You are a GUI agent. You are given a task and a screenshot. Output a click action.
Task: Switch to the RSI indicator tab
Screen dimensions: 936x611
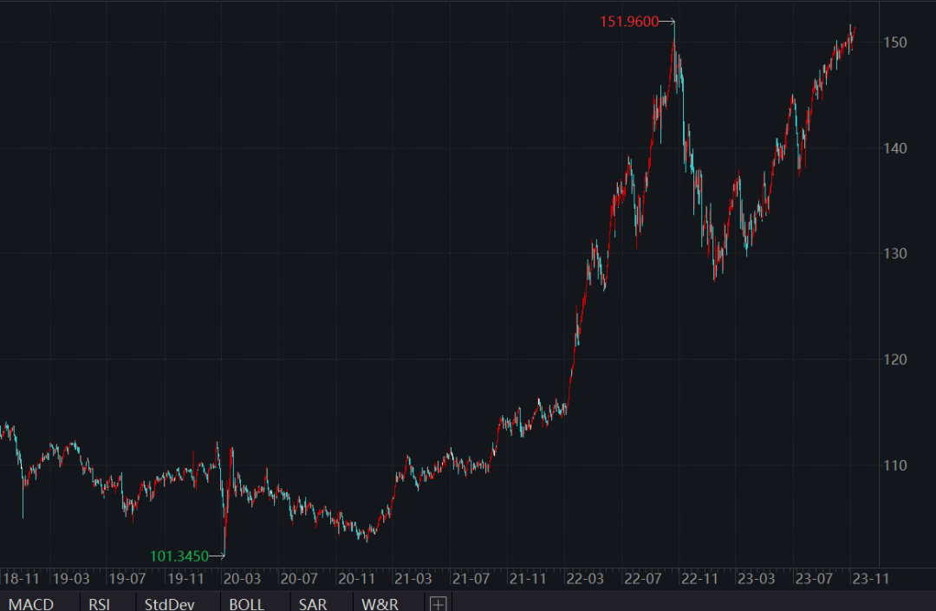tap(99, 604)
